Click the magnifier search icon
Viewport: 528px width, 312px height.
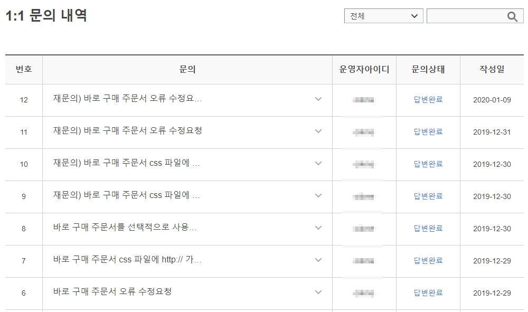tap(512, 16)
